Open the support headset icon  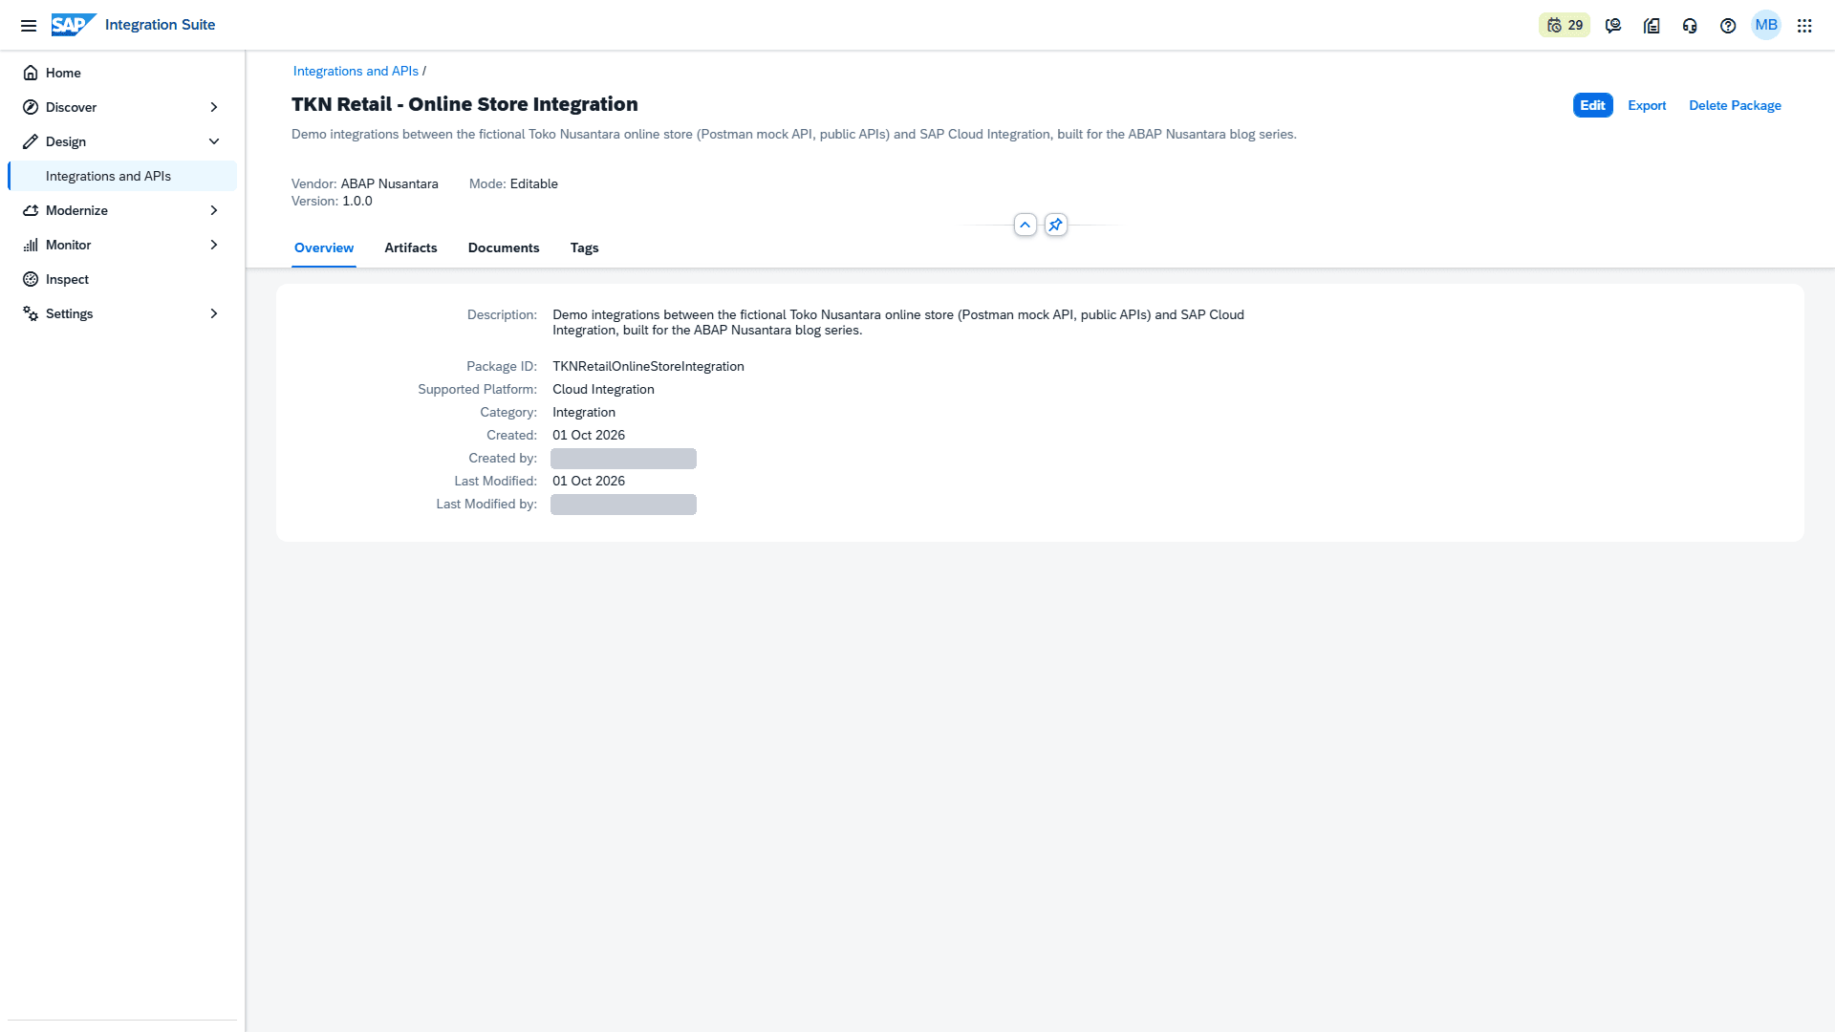click(1690, 26)
